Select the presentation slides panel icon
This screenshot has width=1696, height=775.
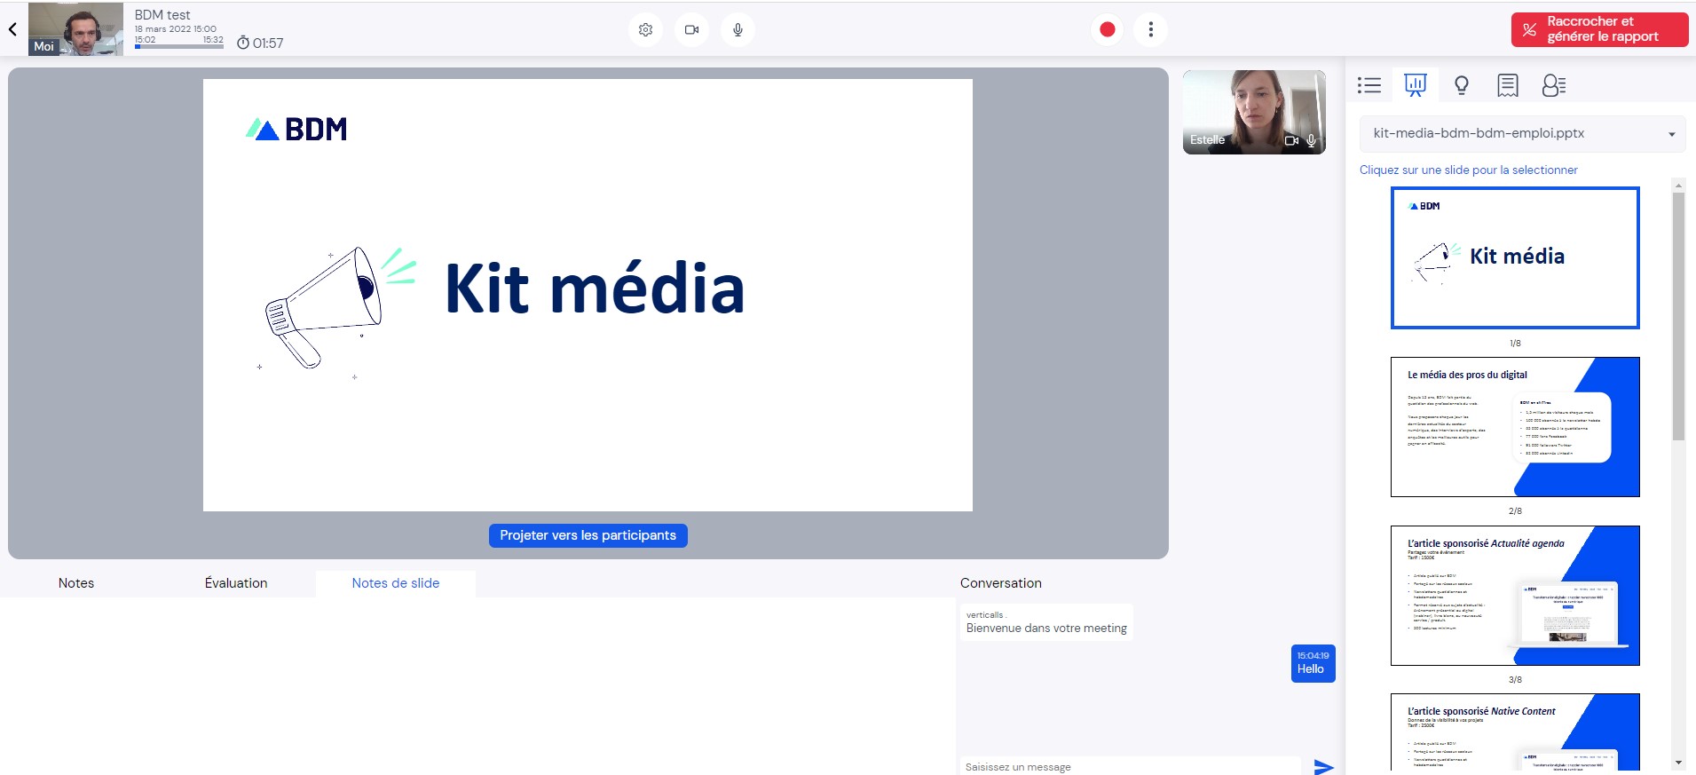1416,85
